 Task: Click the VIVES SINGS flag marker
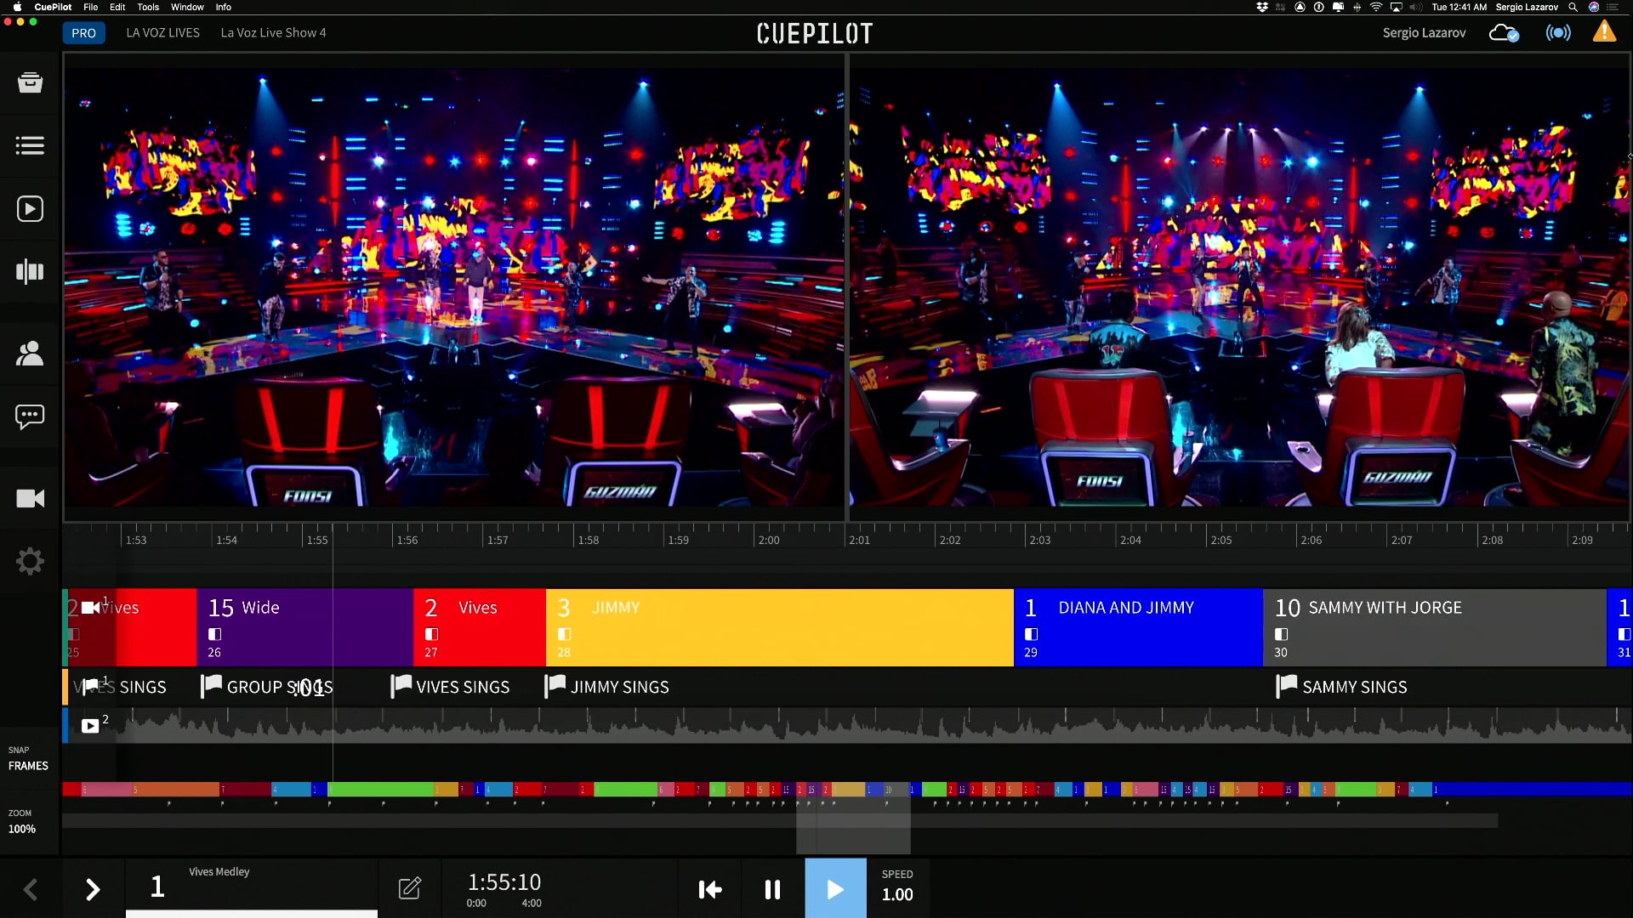(x=401, y=685)
